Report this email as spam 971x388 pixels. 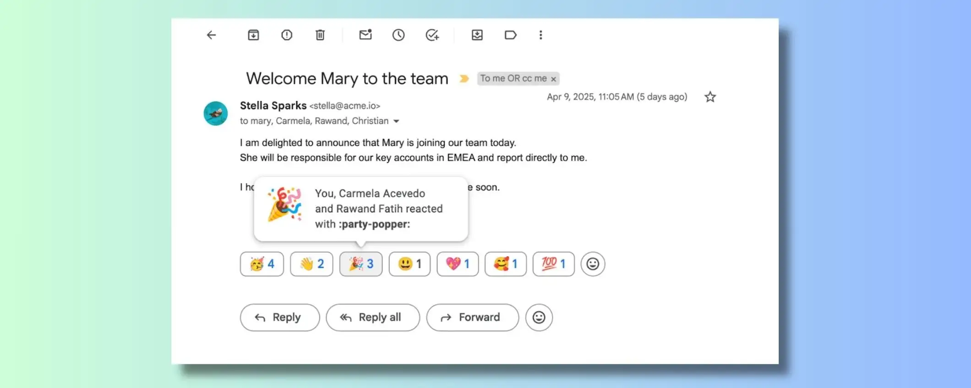(287, 35)
